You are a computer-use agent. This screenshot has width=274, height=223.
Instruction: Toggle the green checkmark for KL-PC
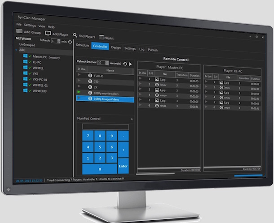(x=30, y=62)
